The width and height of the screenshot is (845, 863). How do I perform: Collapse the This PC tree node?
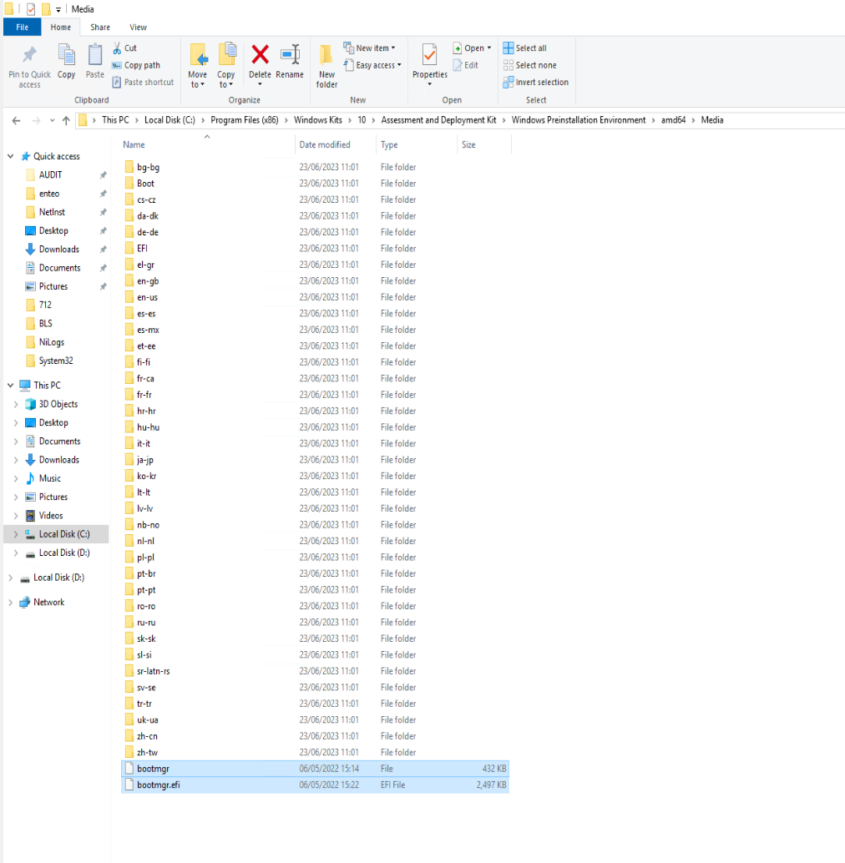[x=10, y=386]
